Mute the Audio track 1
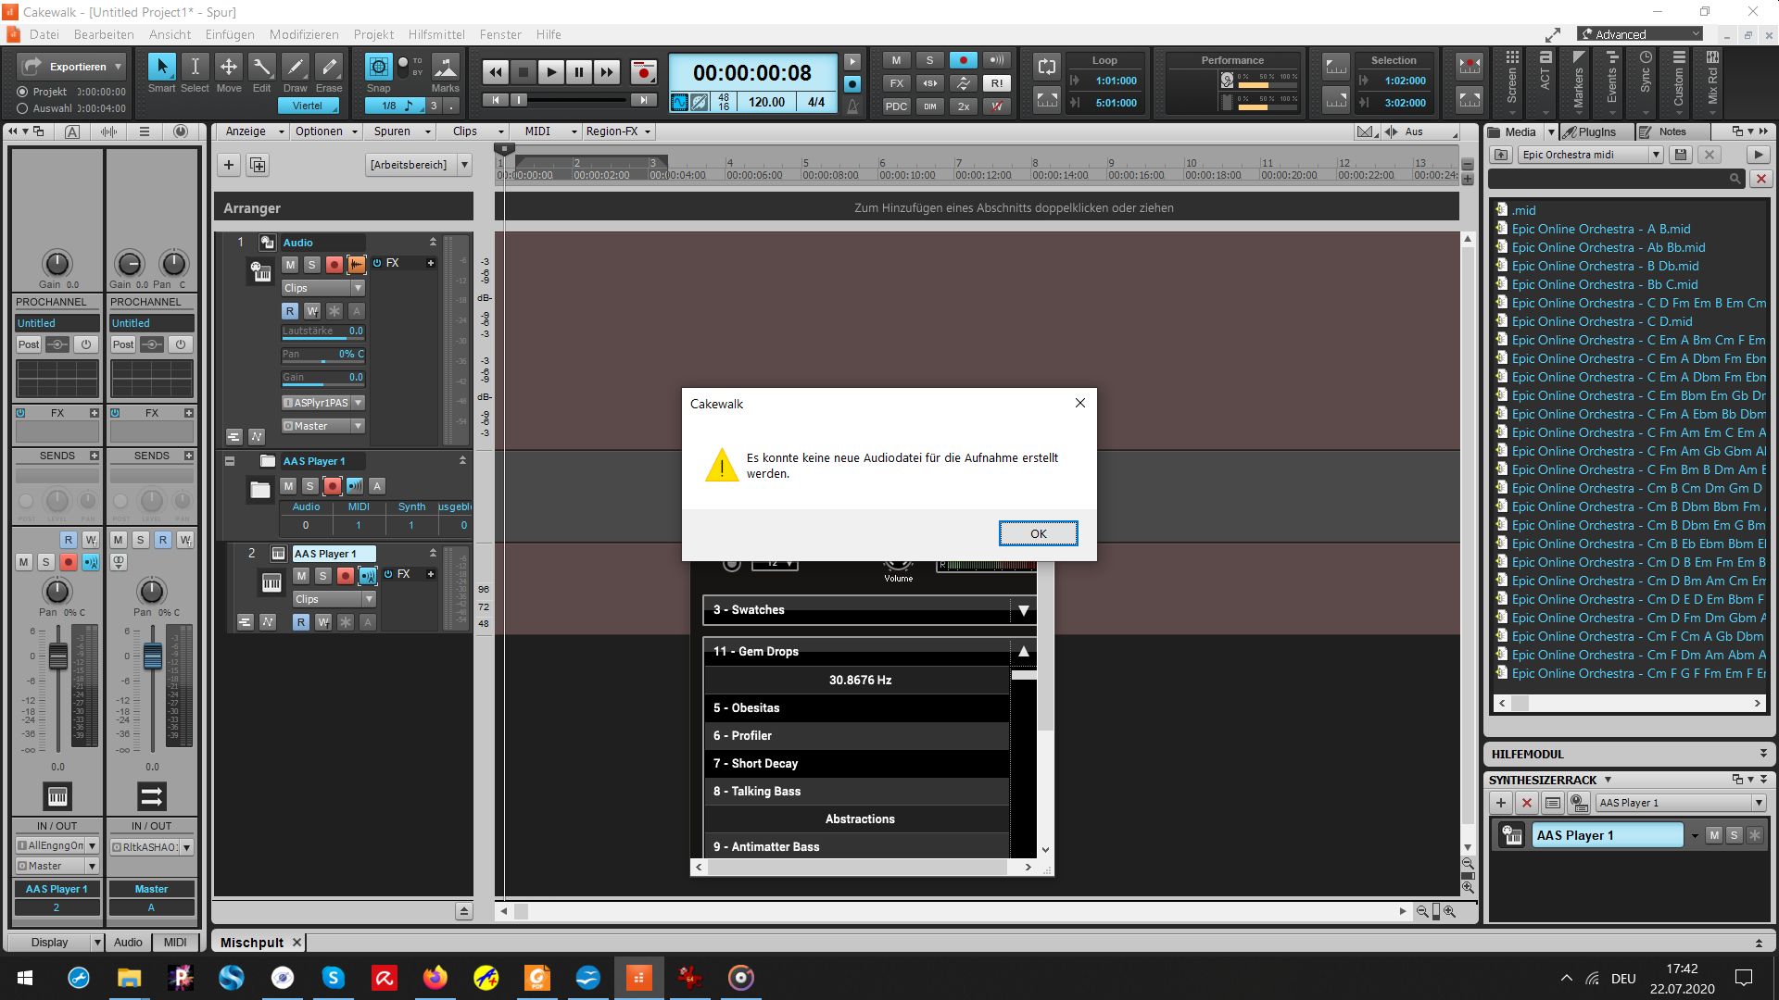The width and height of the screenshot is (1779, 1000). [x=290, y=265]
